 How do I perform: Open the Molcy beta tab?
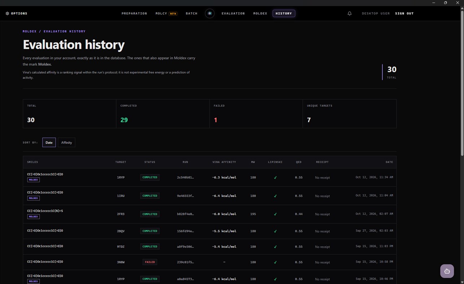point(166,13)
